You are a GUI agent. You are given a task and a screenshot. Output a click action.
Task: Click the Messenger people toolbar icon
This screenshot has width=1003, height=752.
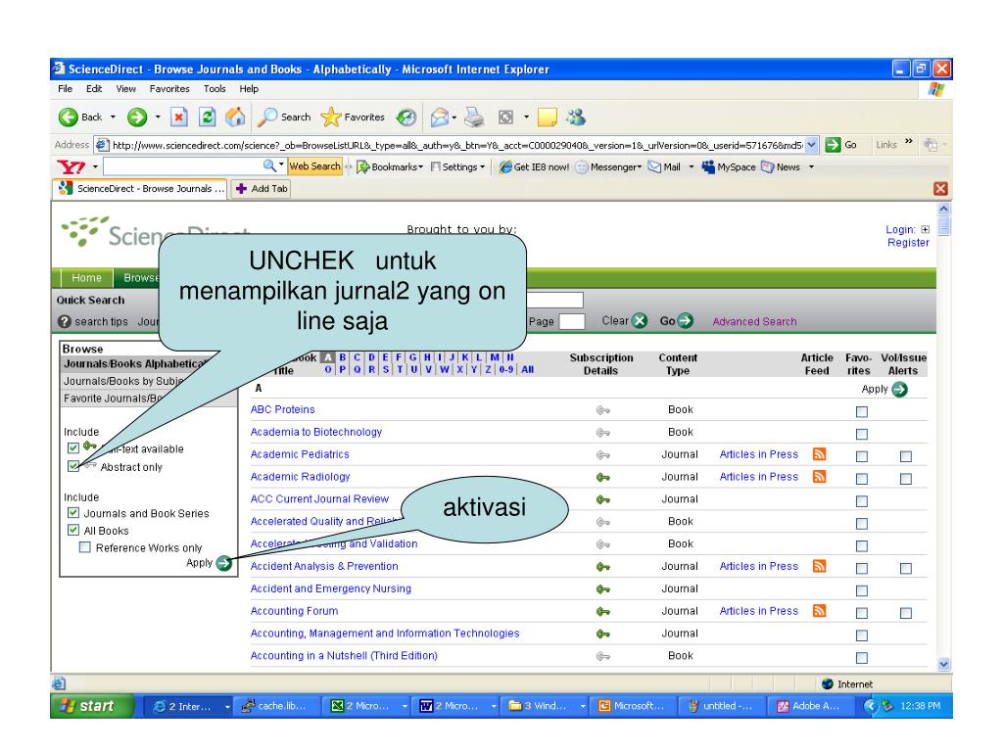click(x=575, y=117)
